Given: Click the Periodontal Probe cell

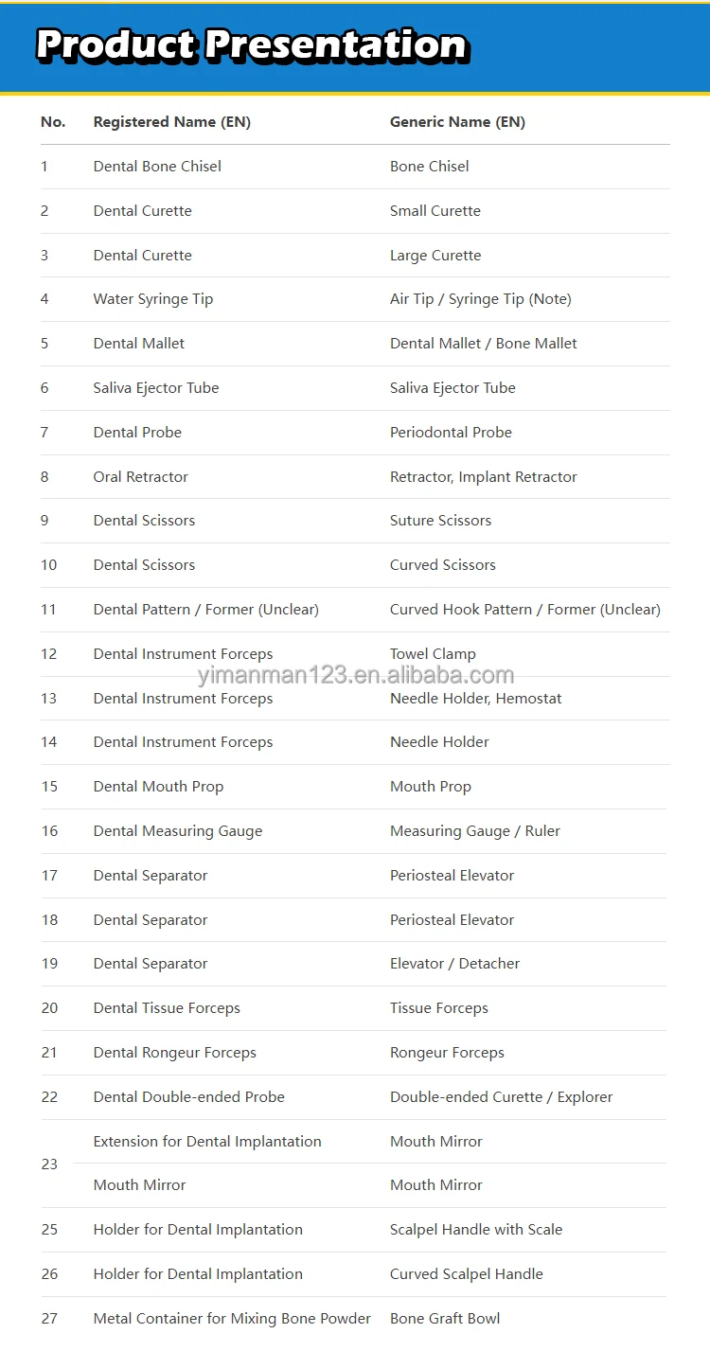Looking at the screenshot, I should [x=451, y=433].
